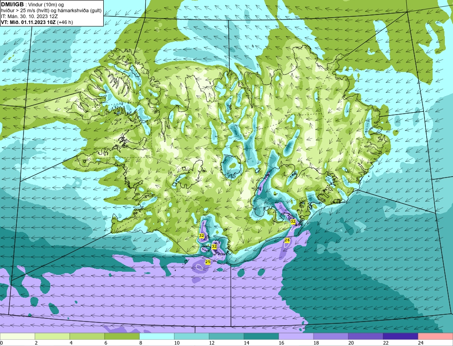453x346 pixels.
Task: Click the 'VT: Mið. 01.11.2023 10Z (+46 h)' line
Action: pyautogui.click(x=37, y=22)
